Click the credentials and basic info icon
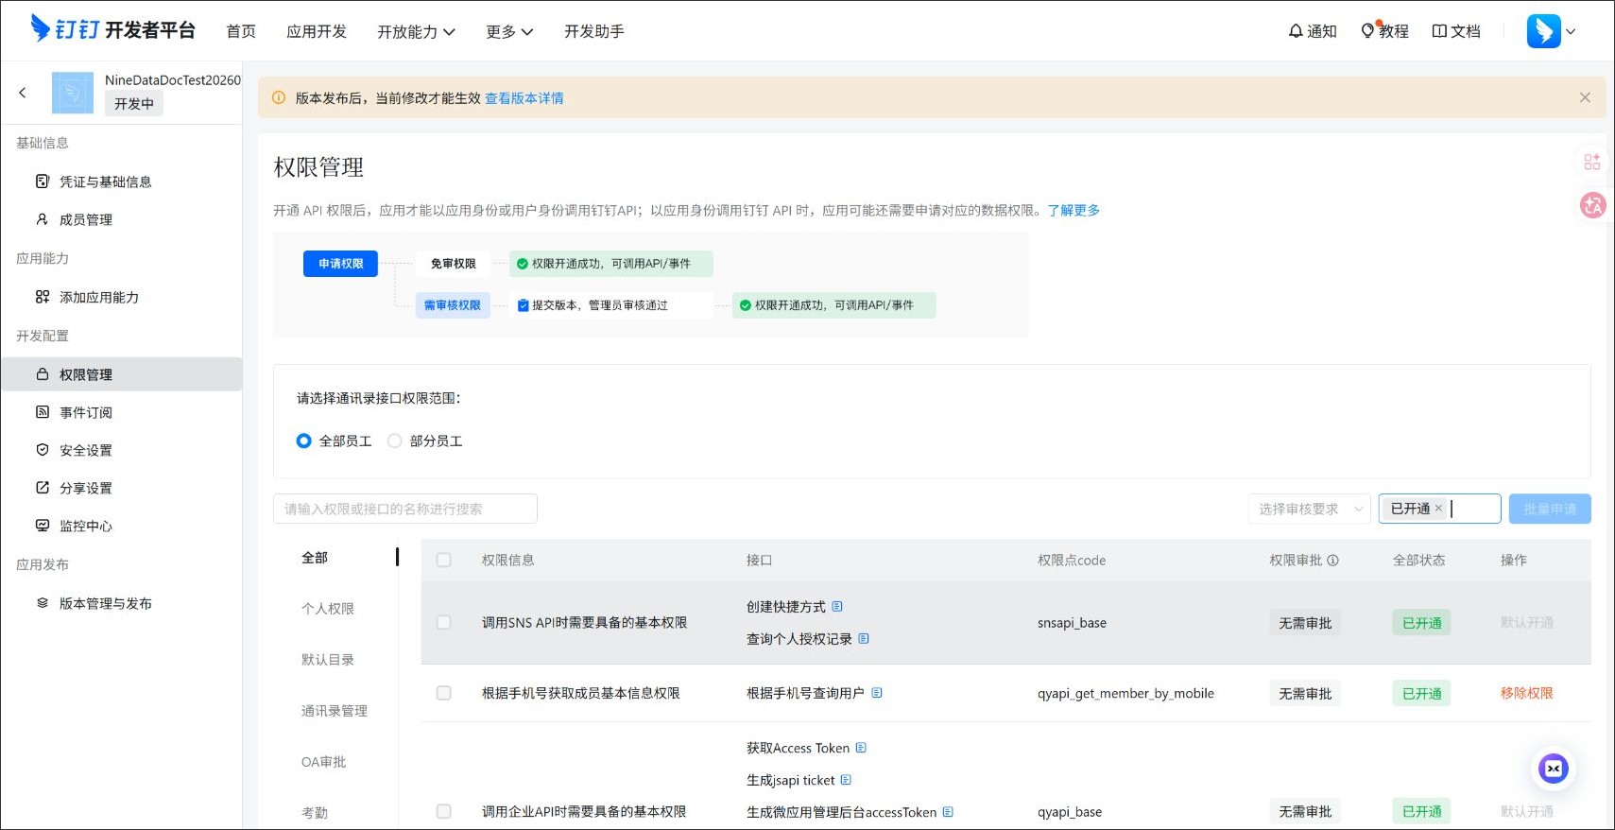 [42, 182]
